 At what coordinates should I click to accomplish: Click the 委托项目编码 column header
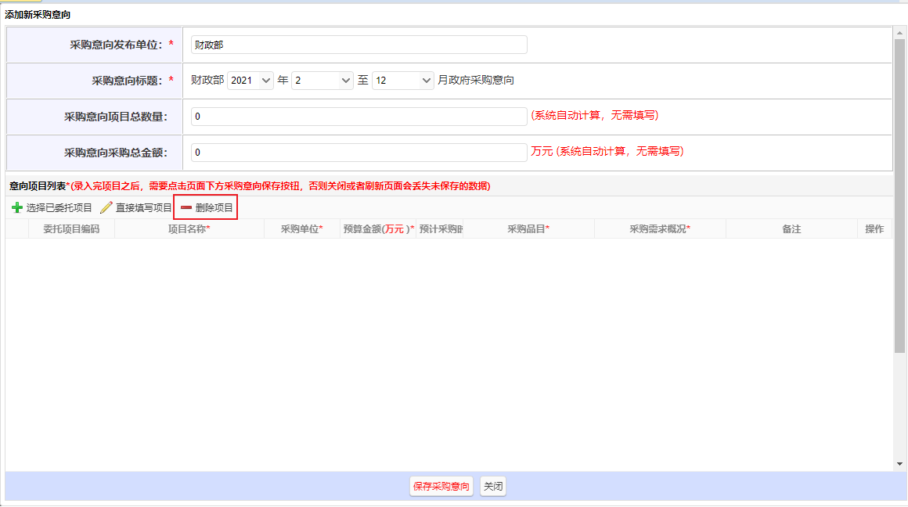point(71,229)
